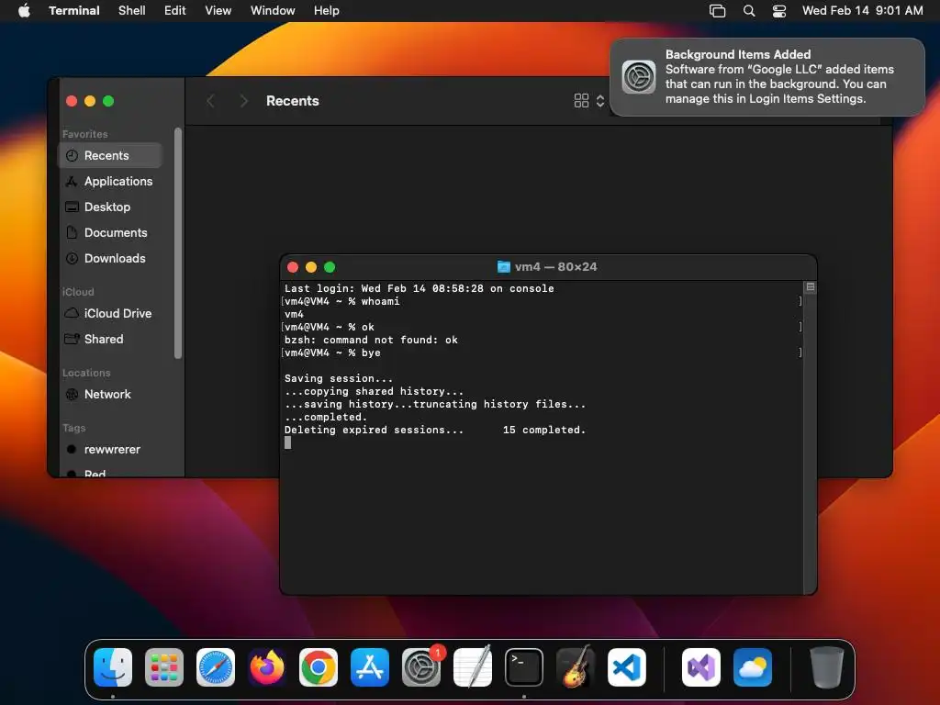Launch Firefox from the Dock
Image resolution: width=940 pixels, height=705 pixels.
pyautogui.click(x=267, y=667)
